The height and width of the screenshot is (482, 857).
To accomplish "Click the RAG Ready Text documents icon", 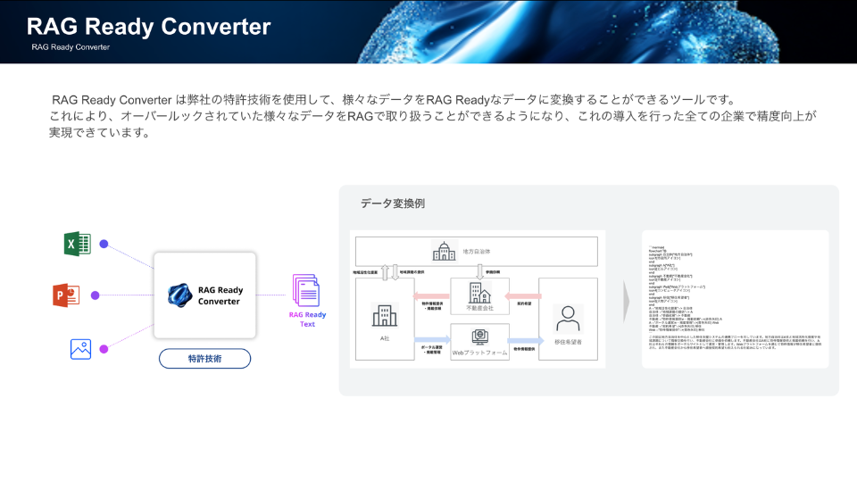I will (x=306, y=291).
